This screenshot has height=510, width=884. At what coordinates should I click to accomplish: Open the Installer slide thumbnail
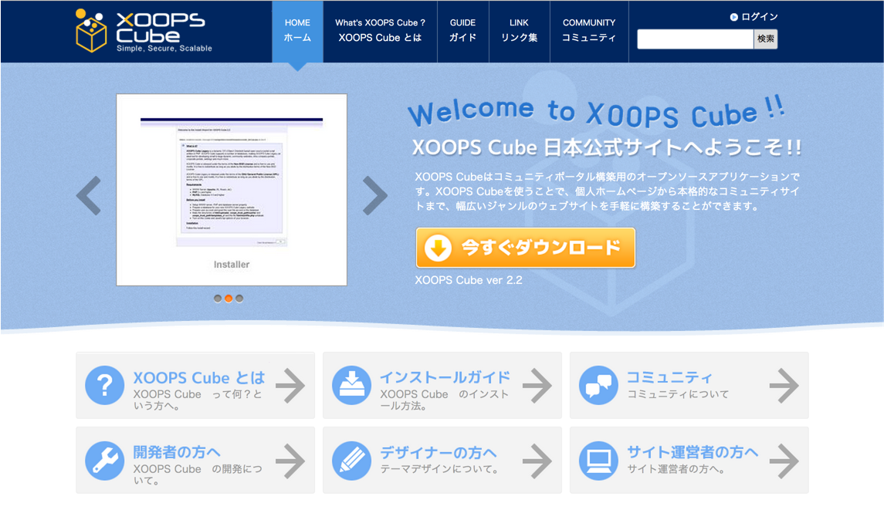coord(232,189)
